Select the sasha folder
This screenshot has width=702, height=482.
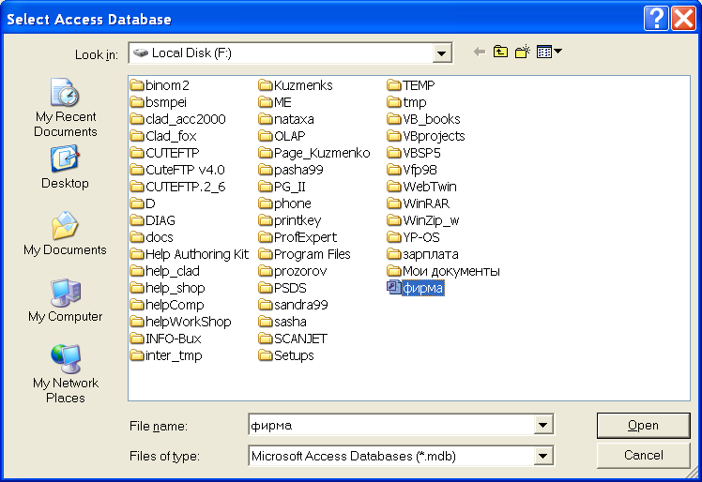coord(282,322)
